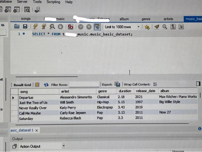Select the Electropop genre cell
Image resolution: width=202 pixels, height=152 pixels.
click(106, 107)
